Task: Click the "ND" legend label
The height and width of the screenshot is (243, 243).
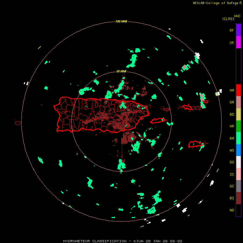Action: 232,210
